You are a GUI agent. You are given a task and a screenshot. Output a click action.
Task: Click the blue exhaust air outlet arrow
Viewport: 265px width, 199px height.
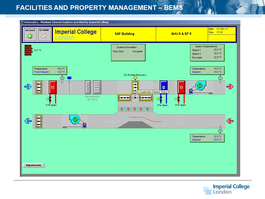(28, 121)
